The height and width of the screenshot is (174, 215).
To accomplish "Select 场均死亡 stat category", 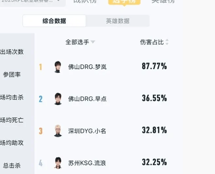I will click(12, 120).
